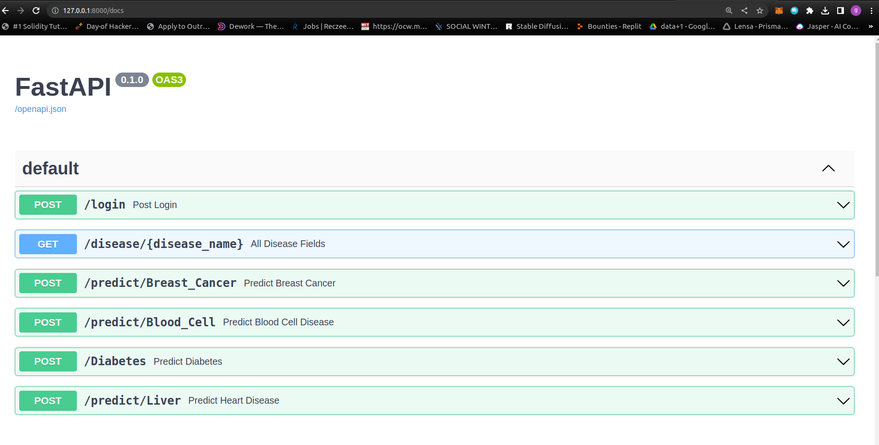Open the blue chat bubble extension
This screenshot has height=445, width=879.
pyautogui.click(x=794, y=11)
